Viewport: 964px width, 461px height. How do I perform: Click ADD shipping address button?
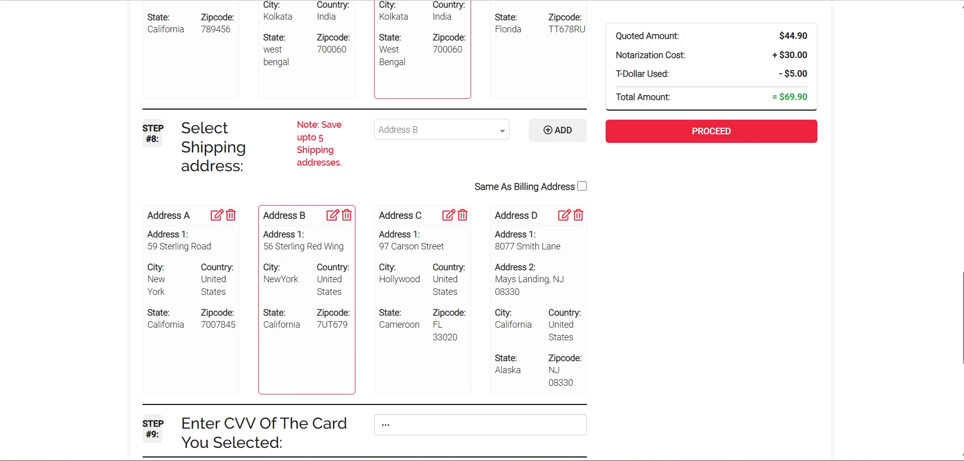point(557,130)
